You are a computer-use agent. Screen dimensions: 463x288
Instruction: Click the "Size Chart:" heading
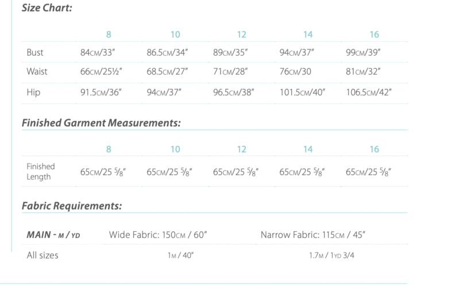[47, 9]
